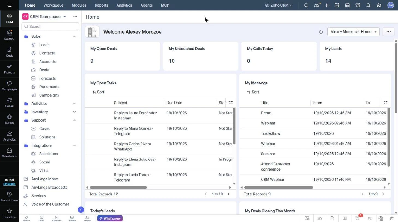
Task: Expand the Inventory folder chevron
Action: [x=75, y=112]
